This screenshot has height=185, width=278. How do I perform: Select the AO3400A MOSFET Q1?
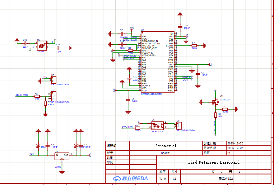[x=215, y=102]
